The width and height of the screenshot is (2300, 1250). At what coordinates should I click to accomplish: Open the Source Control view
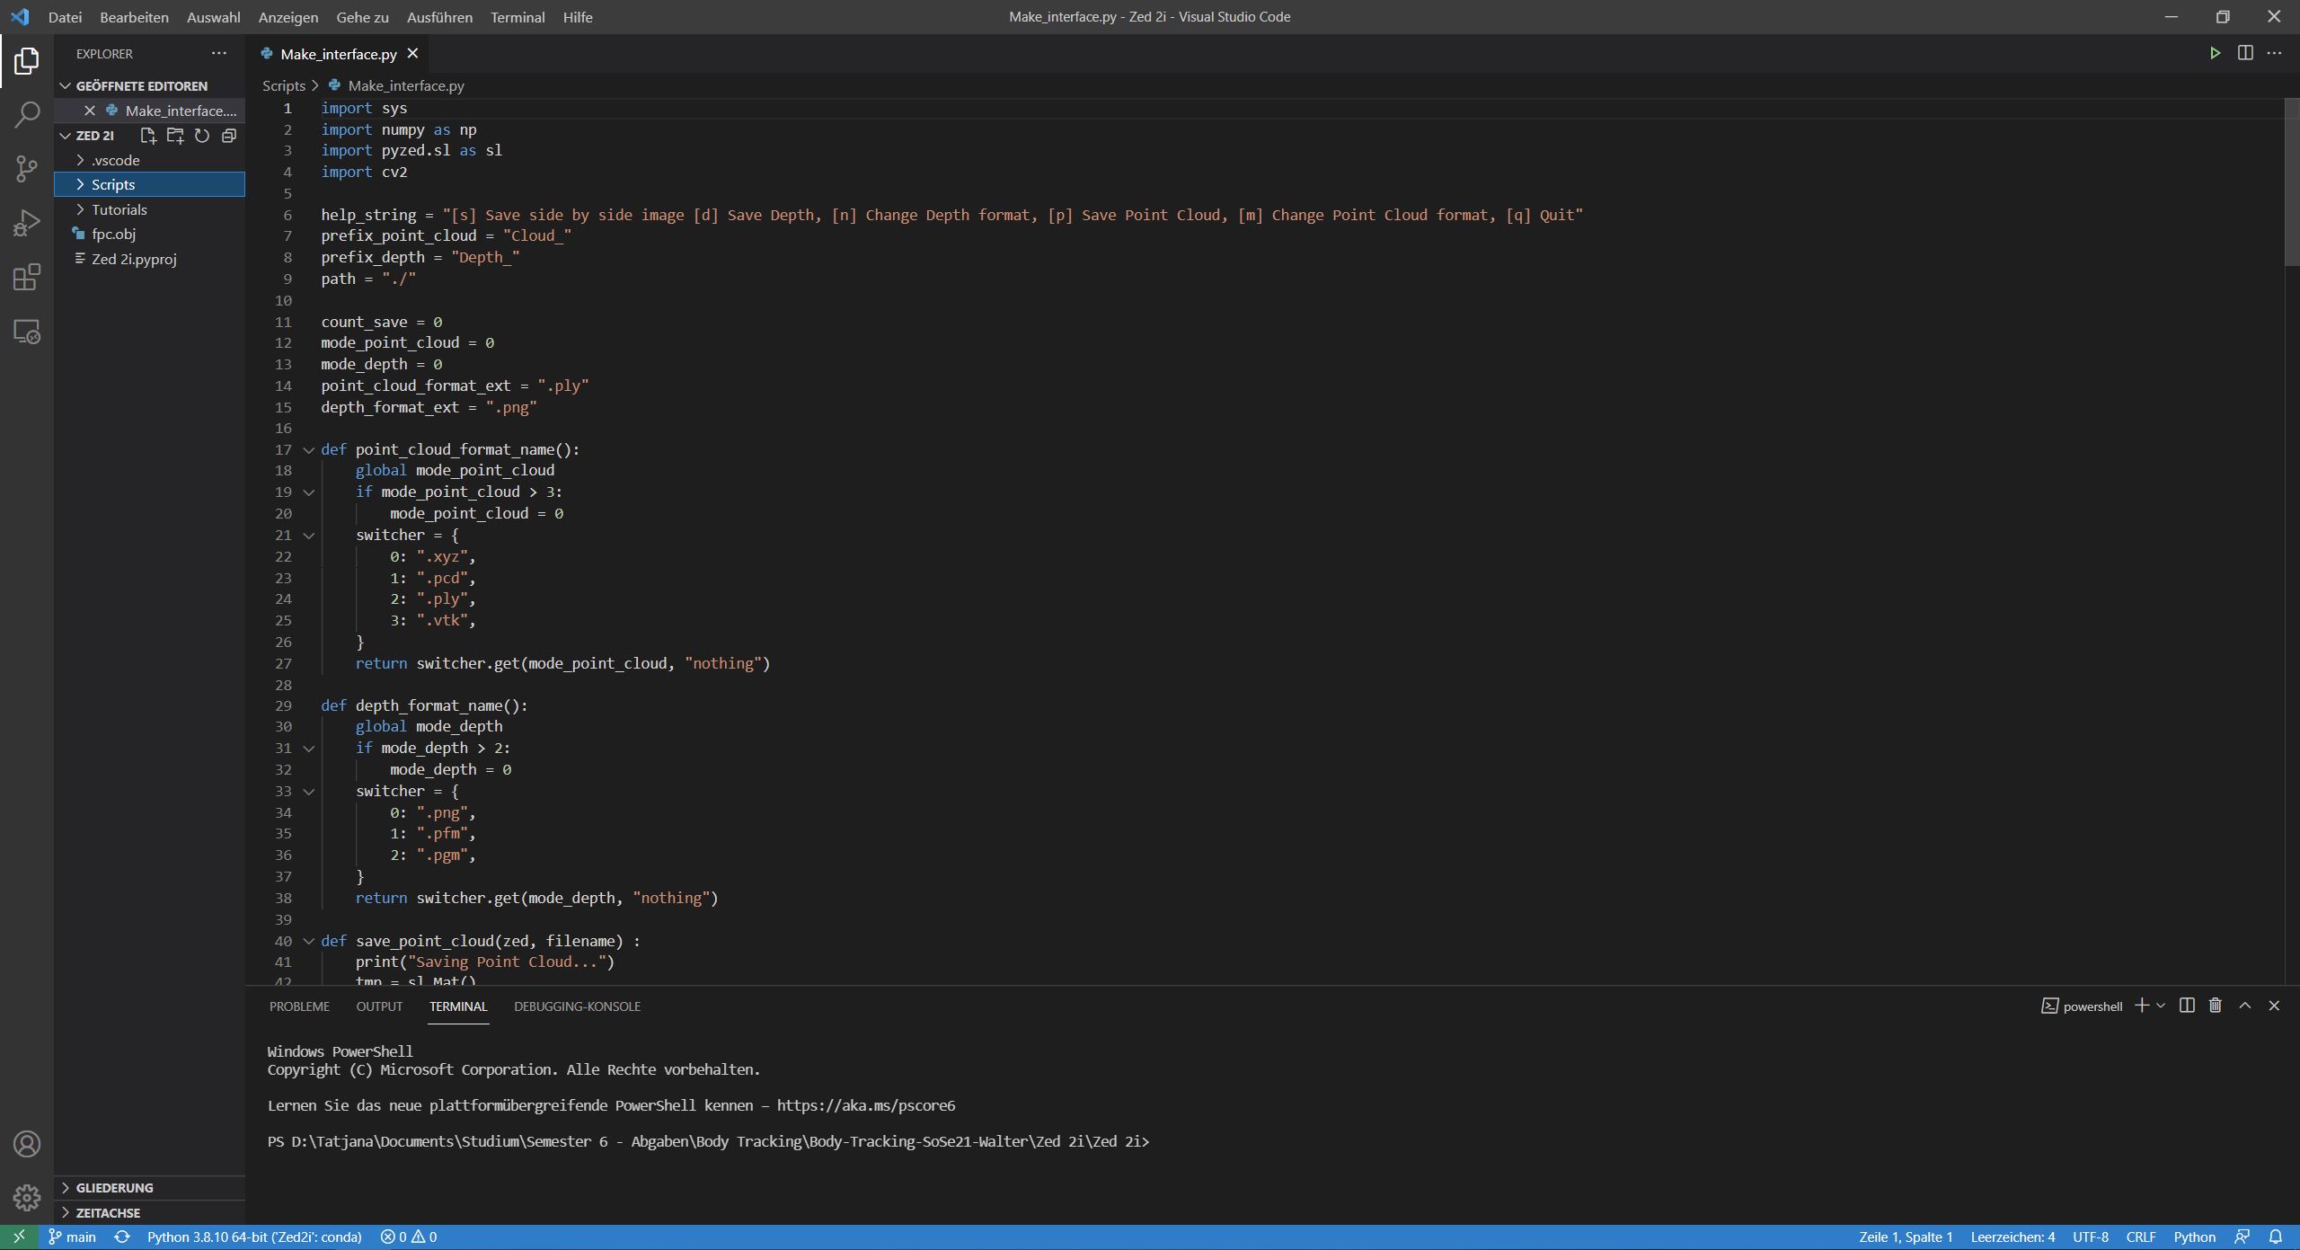pos(27,168)
